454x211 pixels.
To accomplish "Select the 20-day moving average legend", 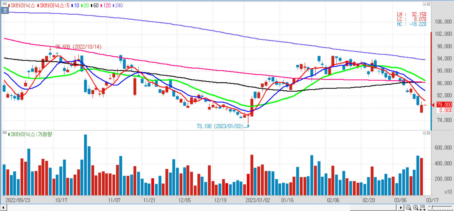I will pyautogui.click(x=85, y=6).
